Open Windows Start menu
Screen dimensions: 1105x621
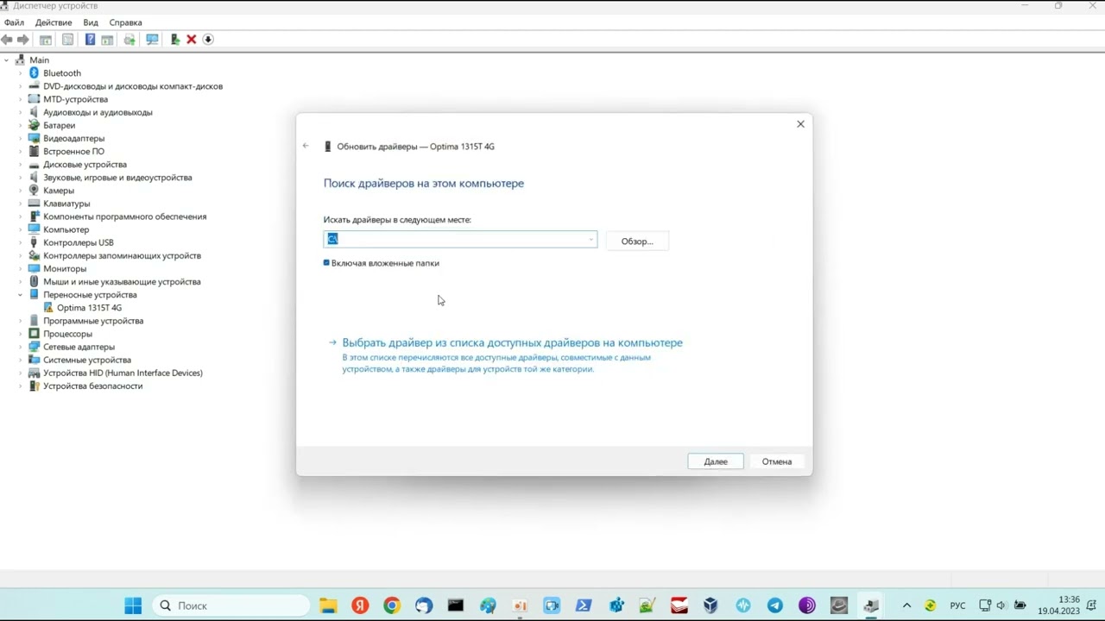(x=133, y=605)
